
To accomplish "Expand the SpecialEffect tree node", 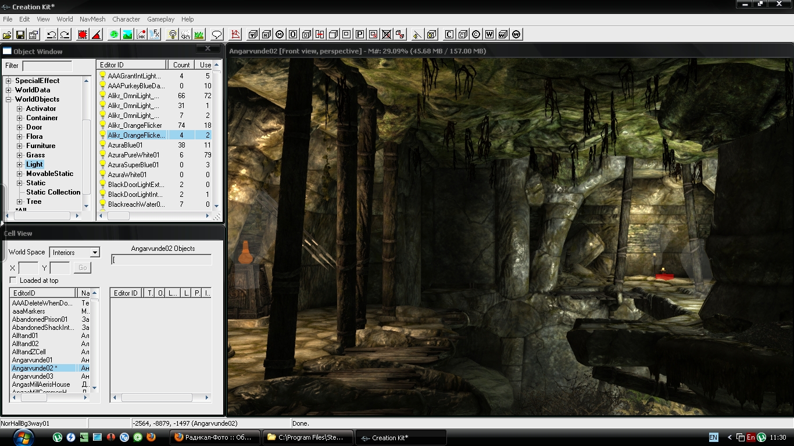I will 9,81.
